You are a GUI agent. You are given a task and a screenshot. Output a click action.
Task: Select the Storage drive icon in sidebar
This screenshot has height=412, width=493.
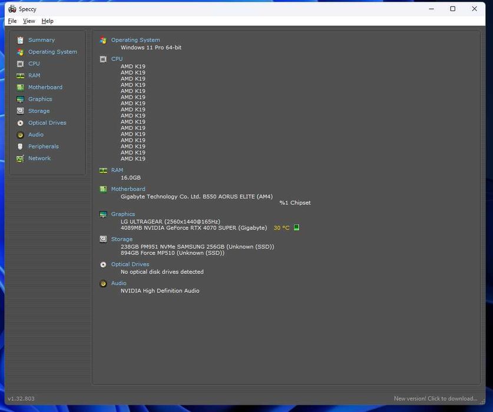(21, 111)
